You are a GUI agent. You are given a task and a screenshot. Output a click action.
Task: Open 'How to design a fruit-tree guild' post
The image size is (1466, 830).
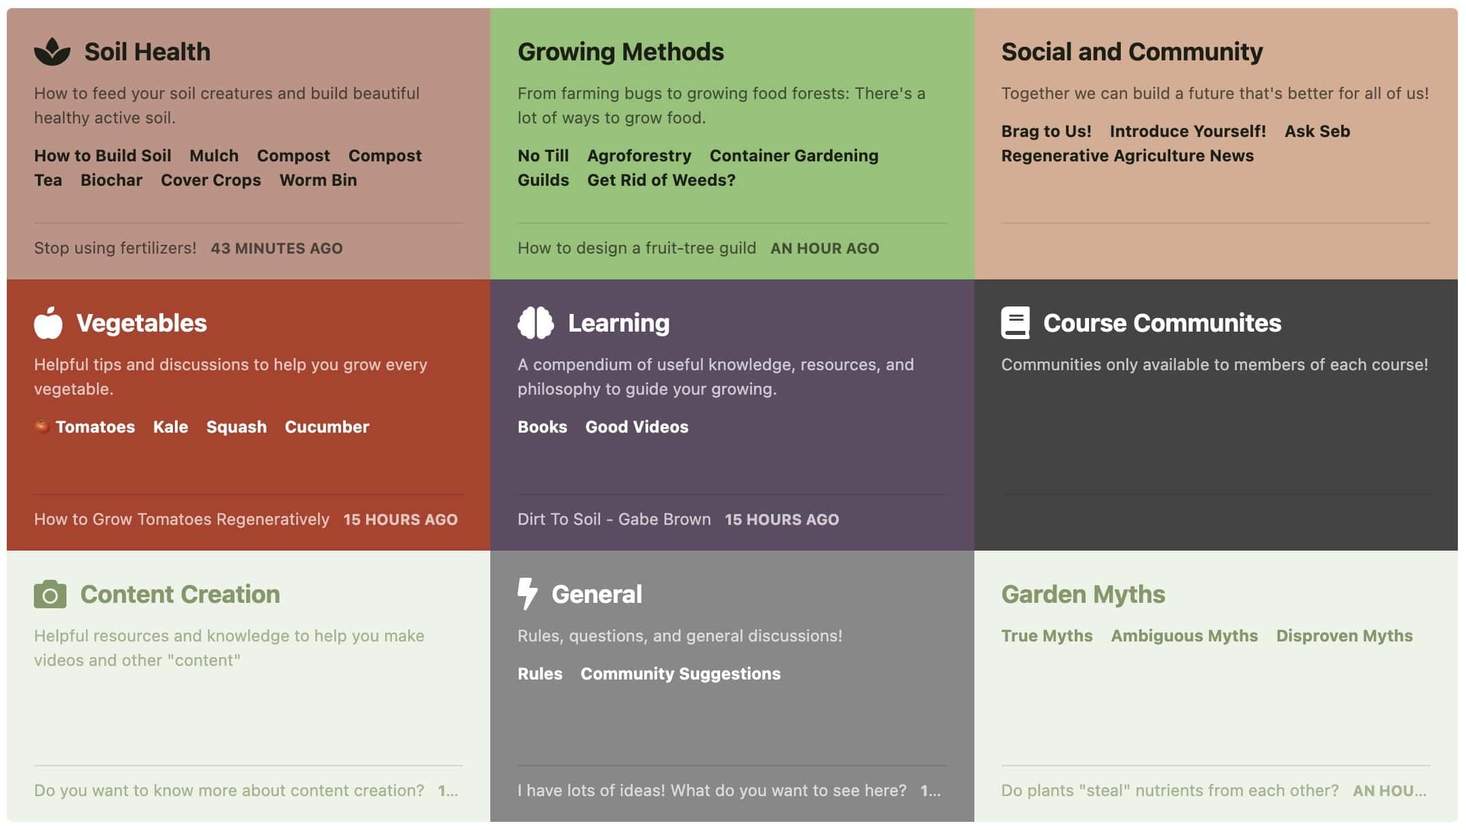coord(636,248)
